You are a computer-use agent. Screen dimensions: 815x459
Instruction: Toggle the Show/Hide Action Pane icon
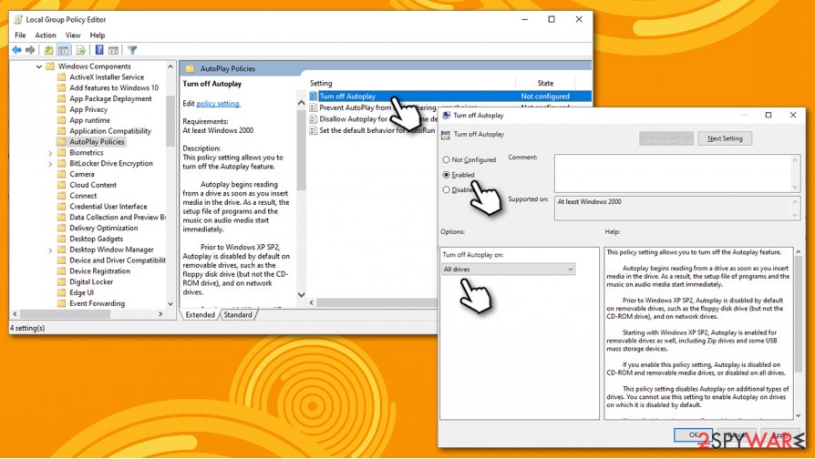pyautogui.click(x=113, y=50)
